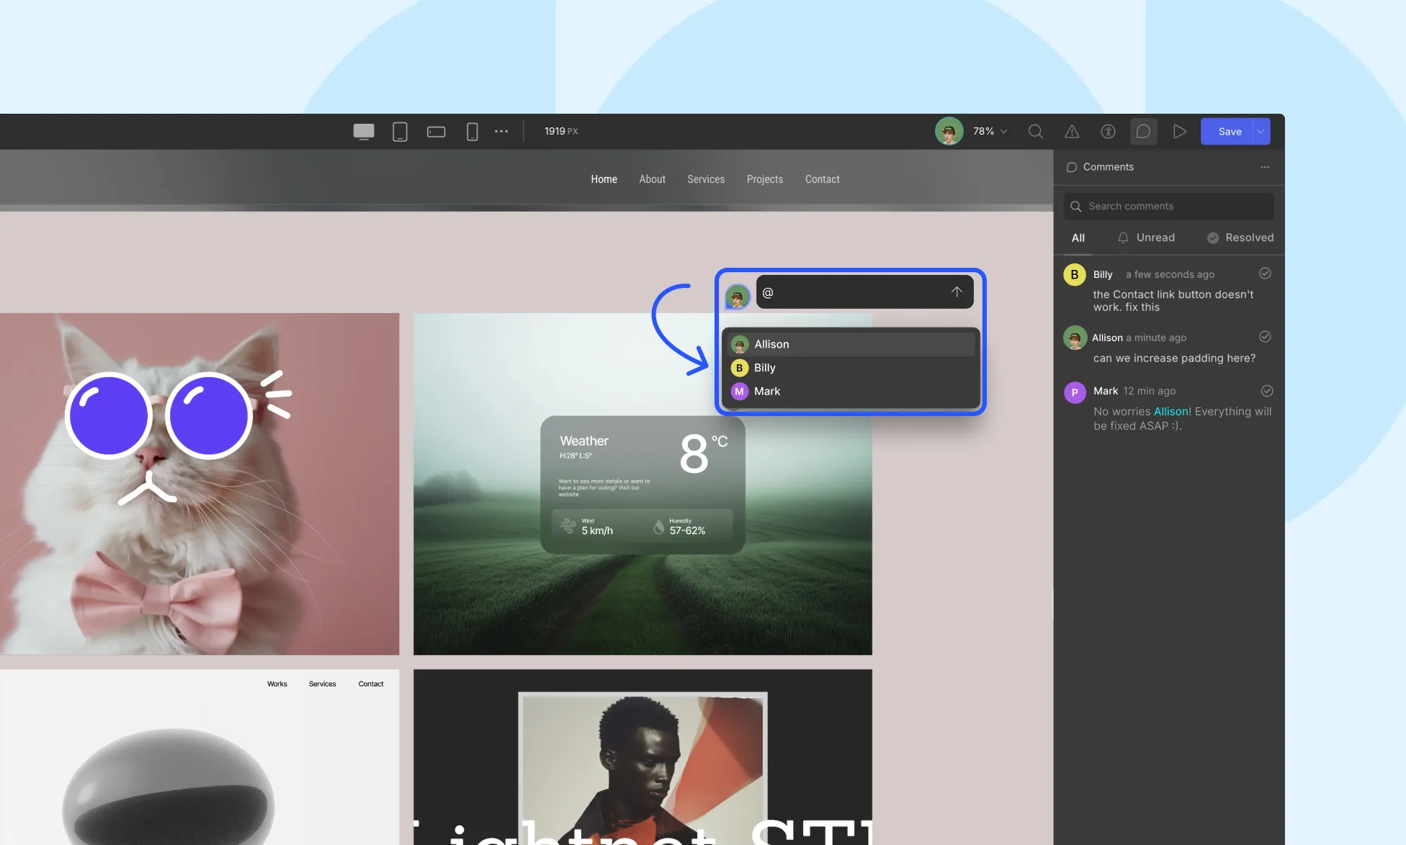Select the grey 3D sphere image

click(x=168, y=788)
